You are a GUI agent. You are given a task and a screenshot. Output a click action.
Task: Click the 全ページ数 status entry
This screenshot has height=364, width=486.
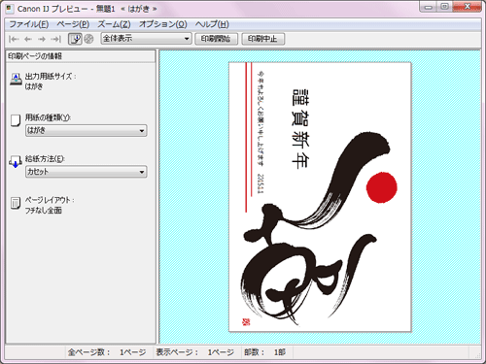107,352
